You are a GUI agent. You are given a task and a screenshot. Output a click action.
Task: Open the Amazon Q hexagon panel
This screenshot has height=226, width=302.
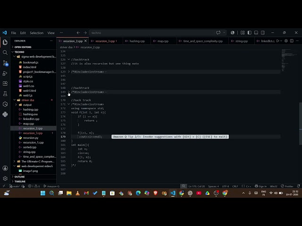5,104
